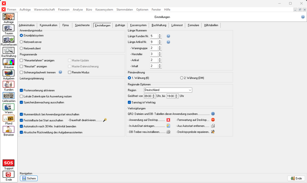
Task: Open the Lieferanten sidebar icon
Action: [x=8, y=96]
